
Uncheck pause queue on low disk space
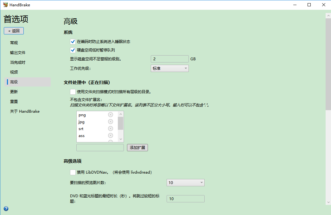click(73, 50)
